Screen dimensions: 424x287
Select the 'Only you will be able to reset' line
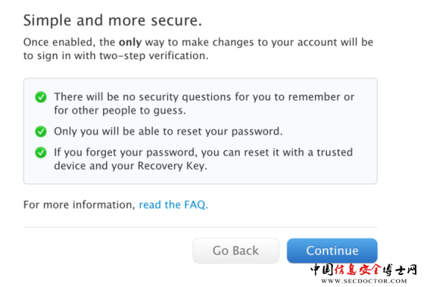click(x=168, y=132)
